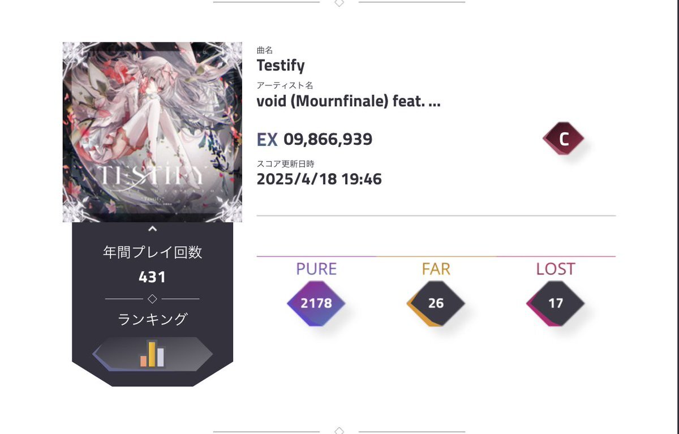Click the LOST heading label

point(555,269)
